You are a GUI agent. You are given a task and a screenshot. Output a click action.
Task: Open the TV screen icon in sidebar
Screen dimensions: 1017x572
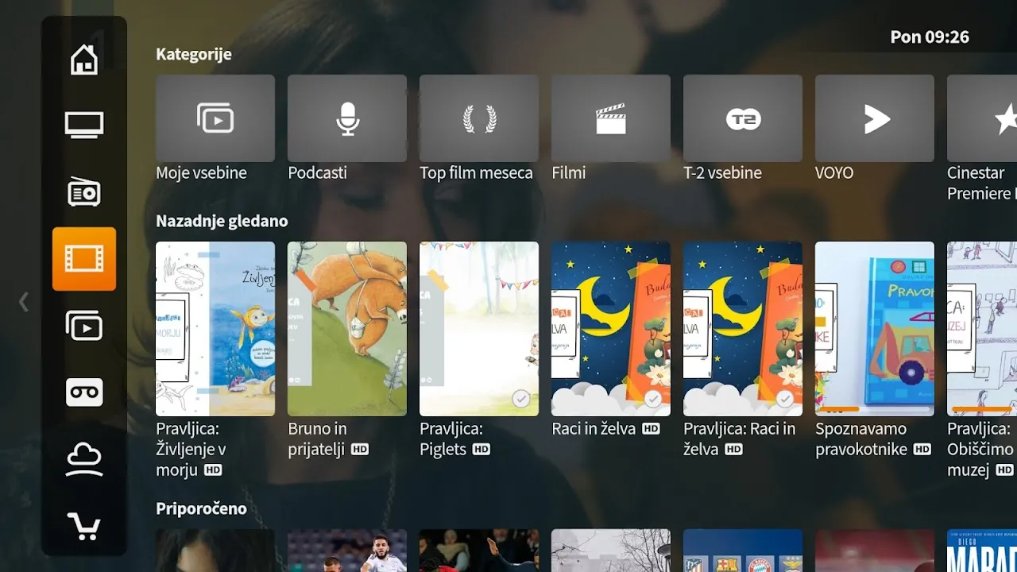[84, 126]
